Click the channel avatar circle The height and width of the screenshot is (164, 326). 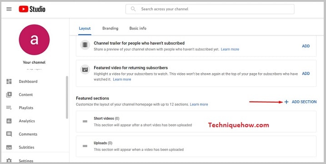click(34, 40)
